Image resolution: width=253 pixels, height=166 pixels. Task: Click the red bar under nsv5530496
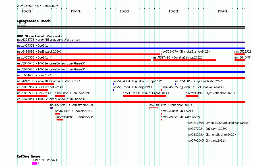click(192, 96)
